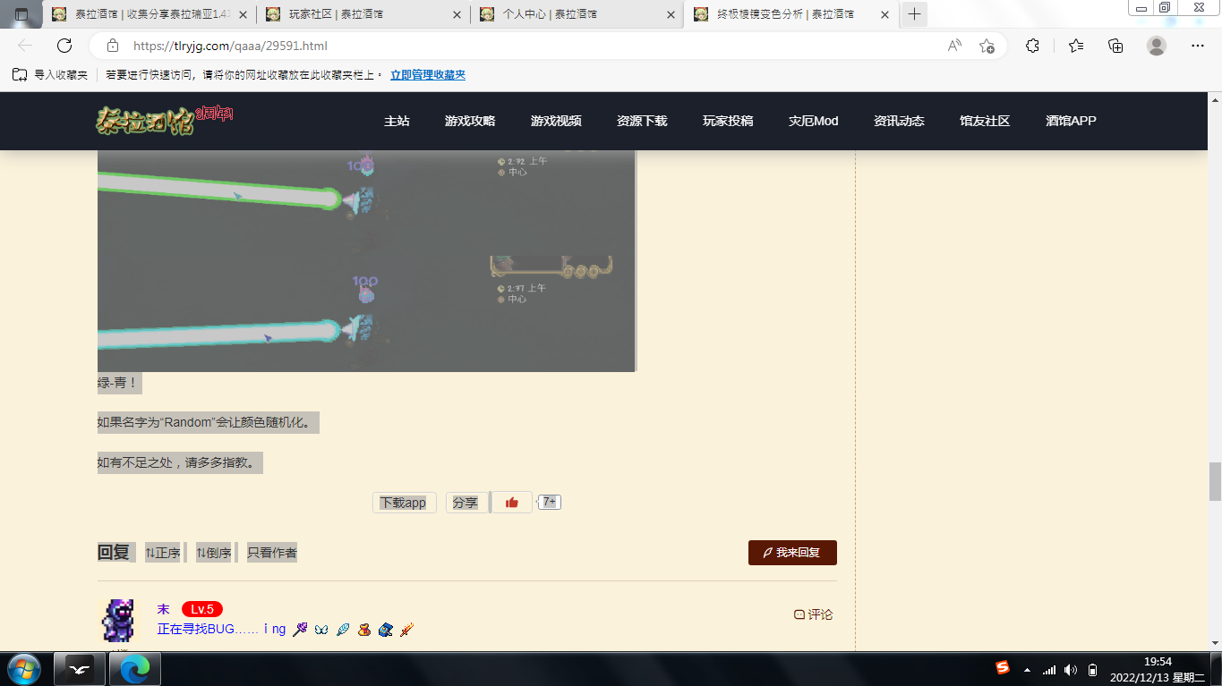Sort replies in ascending order (正序)
The image size is (1222, 686).
pyautogui.click(x=163, y=553)
